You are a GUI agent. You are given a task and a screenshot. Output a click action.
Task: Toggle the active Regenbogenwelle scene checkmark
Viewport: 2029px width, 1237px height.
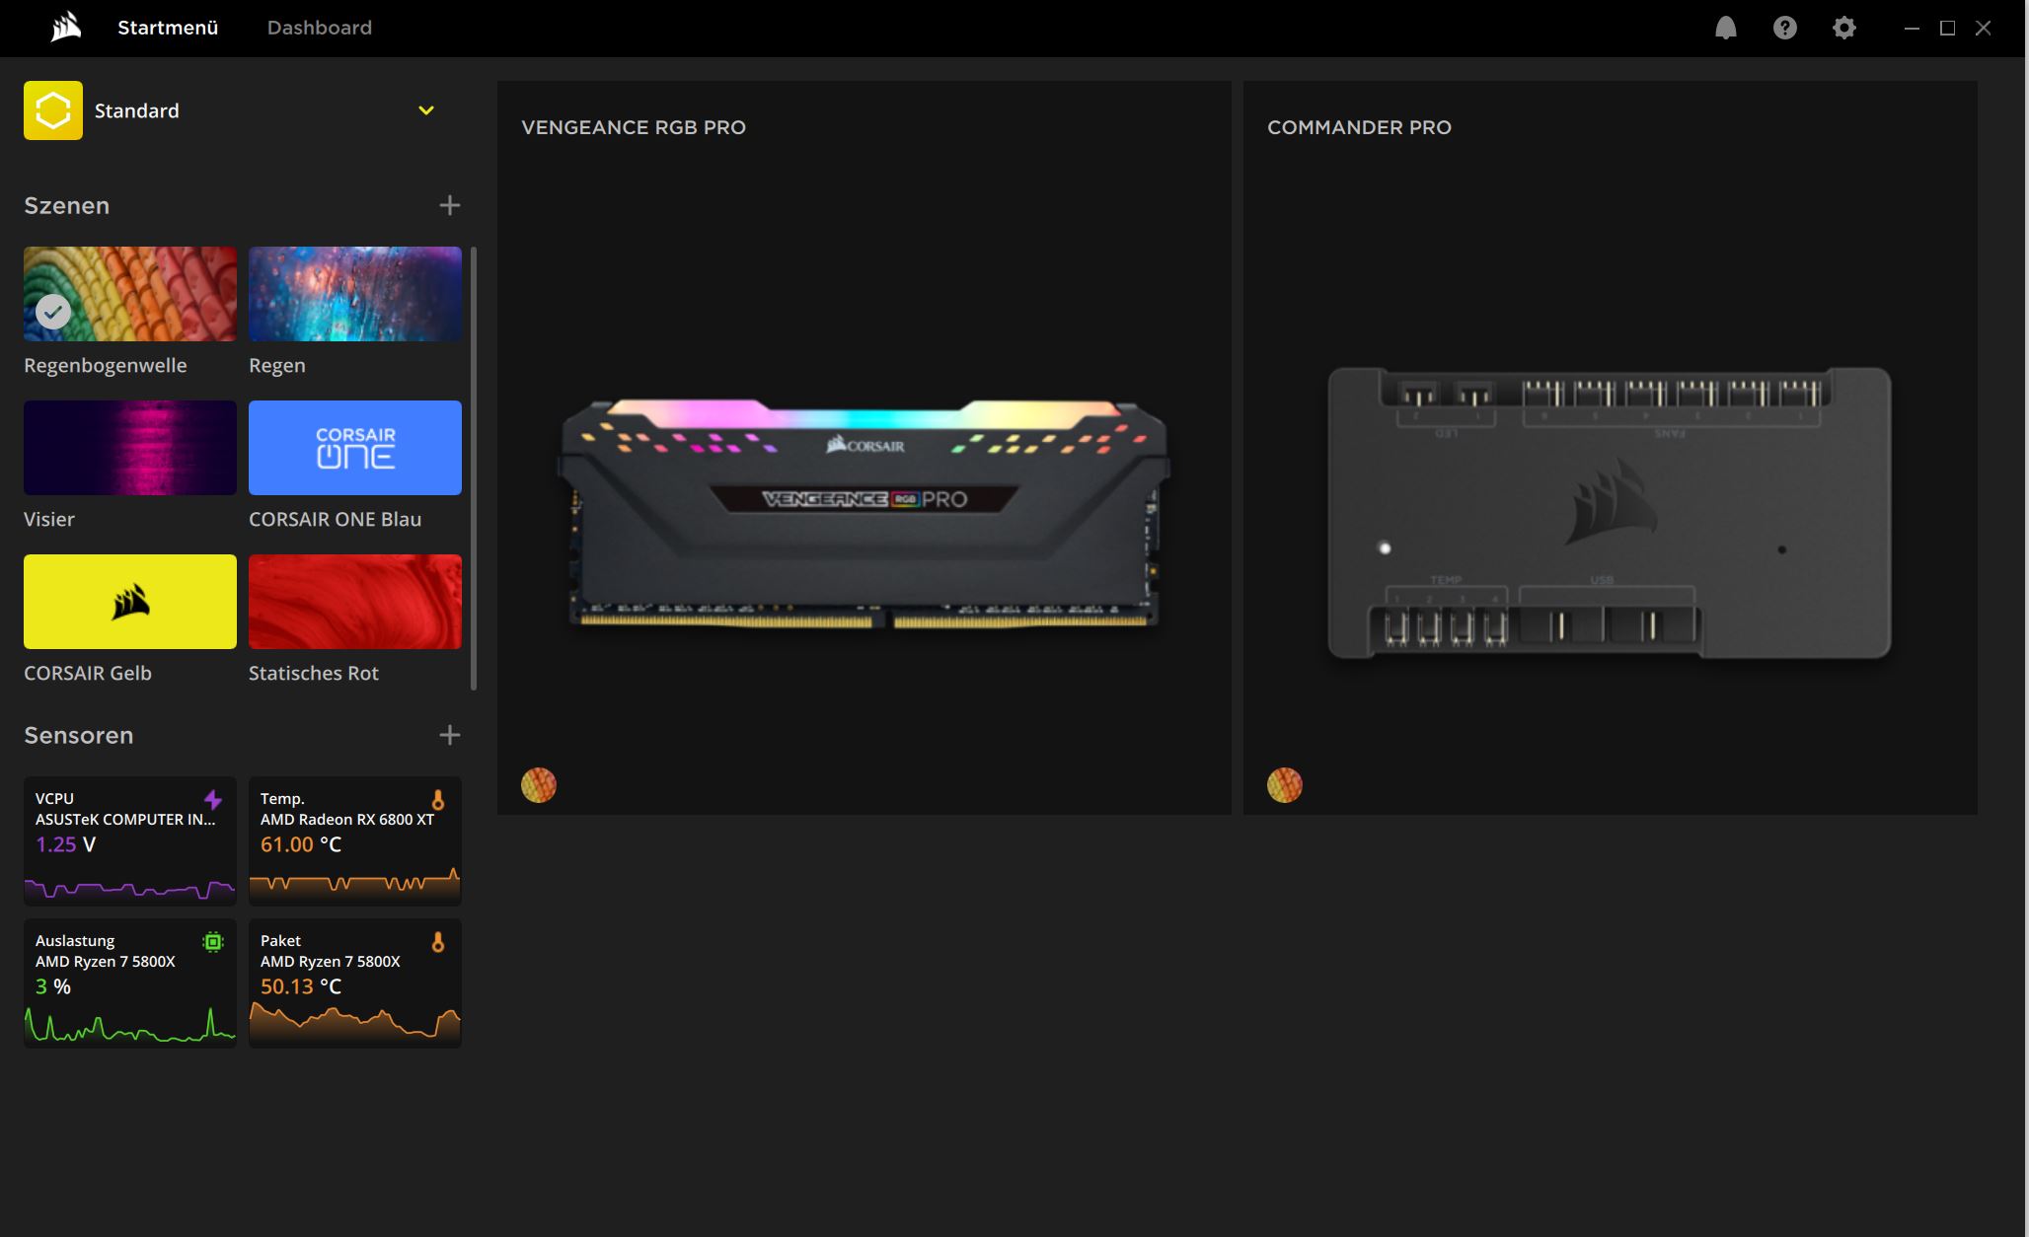pyautogui.click(x=53, y=312)
